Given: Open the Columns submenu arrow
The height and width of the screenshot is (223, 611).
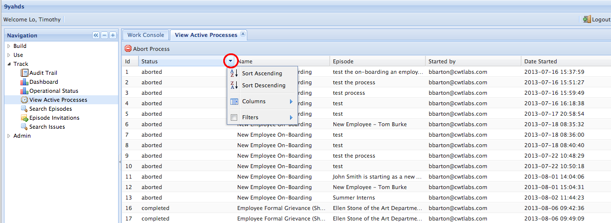Looking at the screenshot, I should pyautogui.click(x=291, y=102).
